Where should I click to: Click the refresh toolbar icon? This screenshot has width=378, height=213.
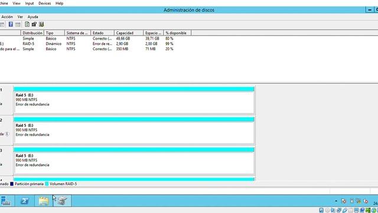[27, 24]
